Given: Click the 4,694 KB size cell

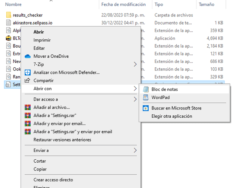Looking at the screenshot, I should click(x=215, y=38).
